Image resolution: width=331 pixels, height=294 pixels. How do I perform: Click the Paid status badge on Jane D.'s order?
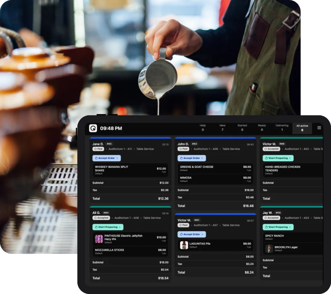98,149
